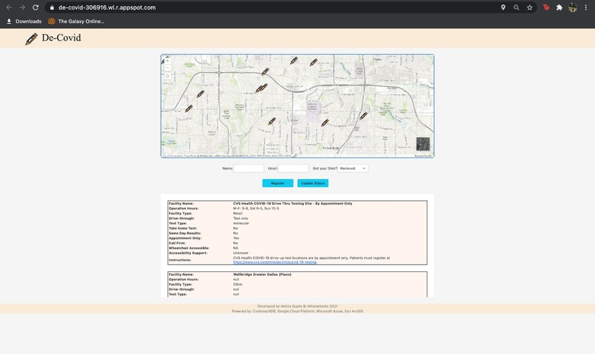Image resolution: width=595 pixels, height=354 pixels.
Task: Find my location on the map
Action: point(168,76)
